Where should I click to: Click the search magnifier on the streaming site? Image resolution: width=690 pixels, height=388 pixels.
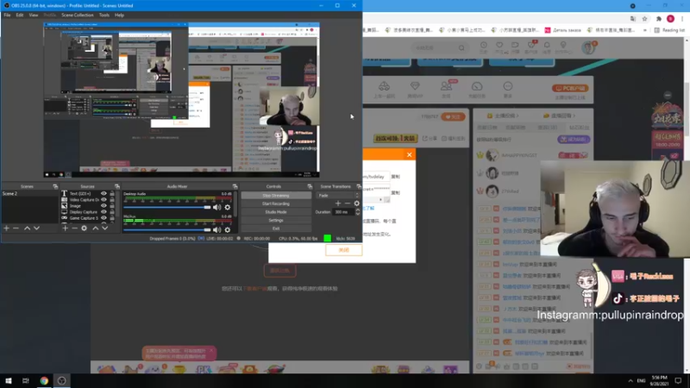pos(461,47)
